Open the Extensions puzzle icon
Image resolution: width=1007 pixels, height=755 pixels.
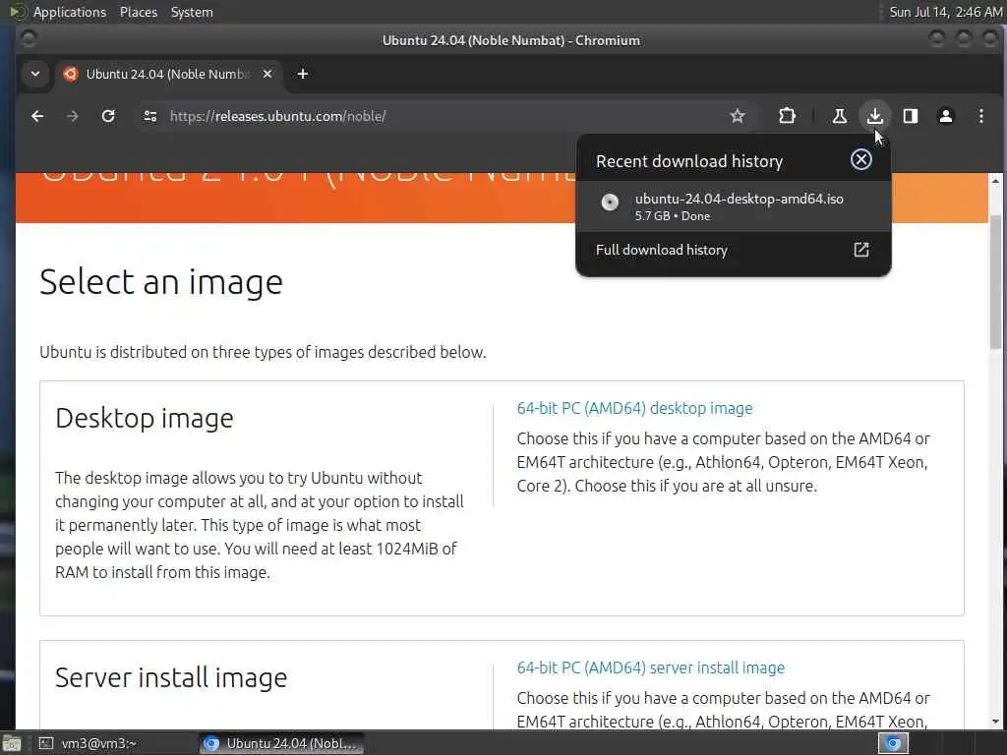pyautogui.click(x=787, y=116)
